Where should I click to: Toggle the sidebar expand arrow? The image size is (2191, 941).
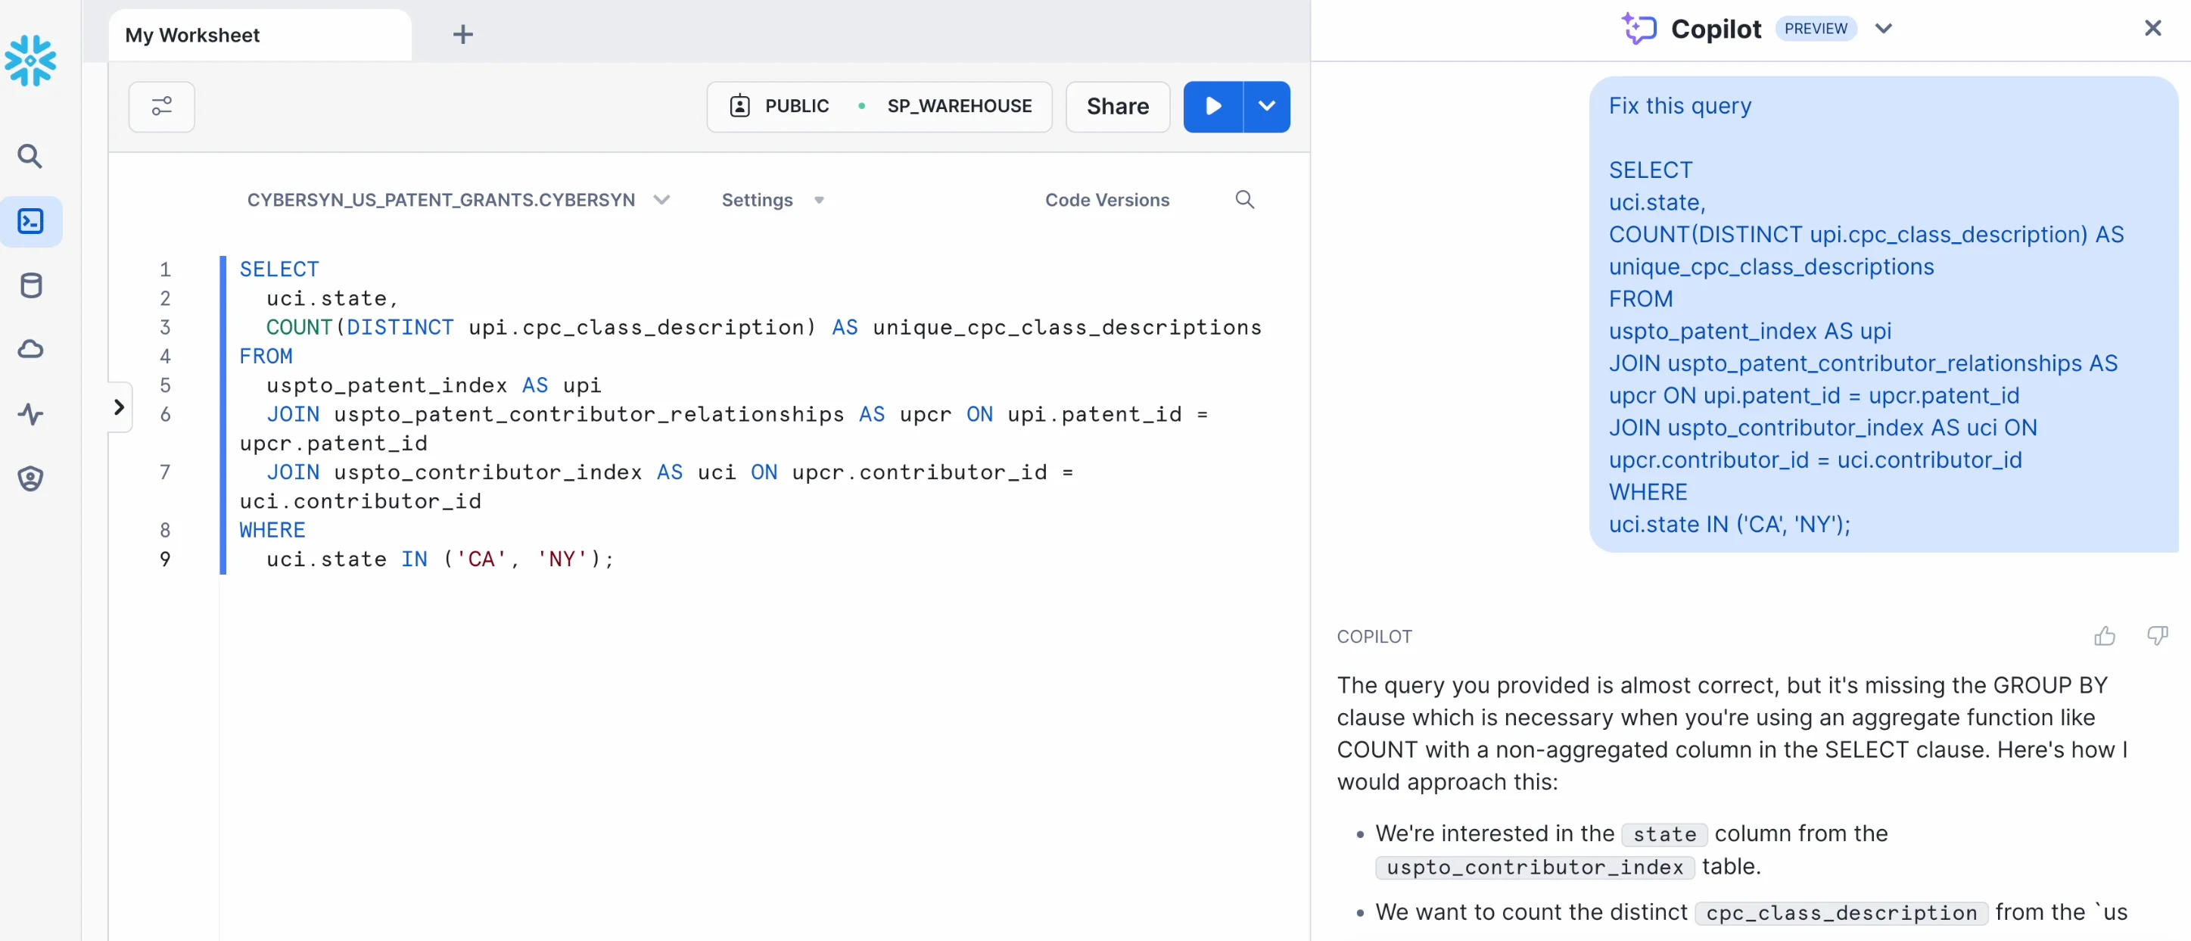[119, 406]
